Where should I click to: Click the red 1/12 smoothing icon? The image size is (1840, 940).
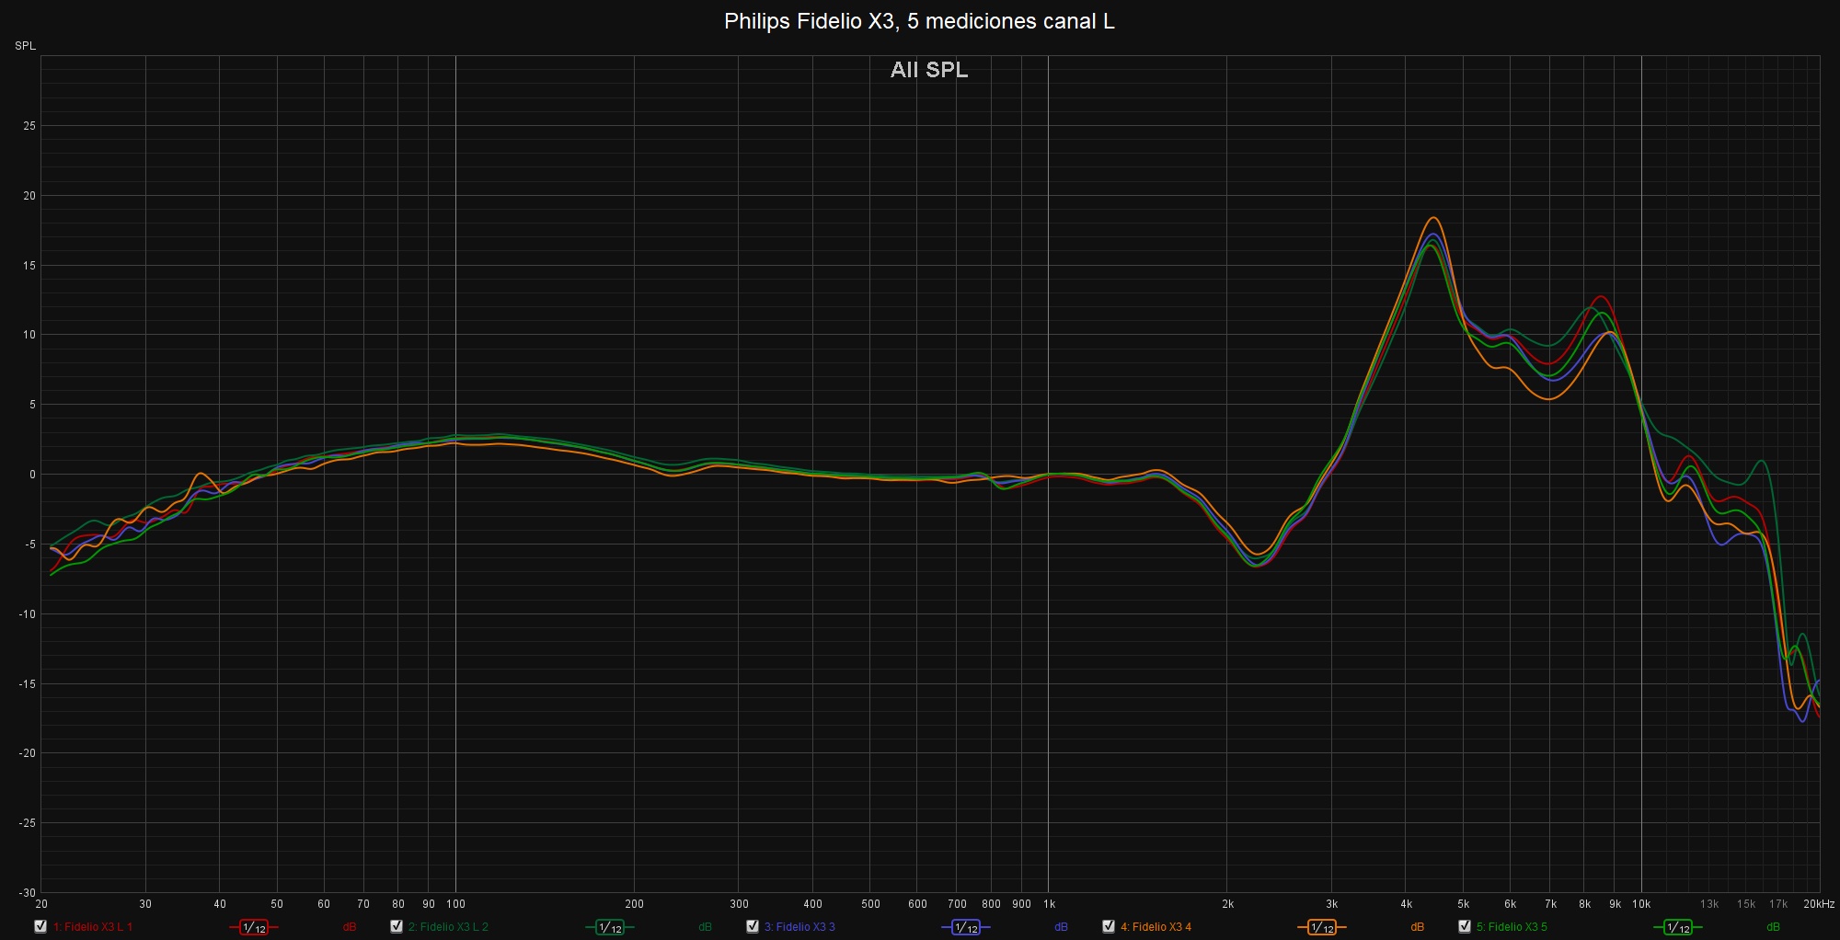[x=254, y=927]
